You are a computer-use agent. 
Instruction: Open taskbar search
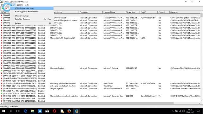pos(11,111)
